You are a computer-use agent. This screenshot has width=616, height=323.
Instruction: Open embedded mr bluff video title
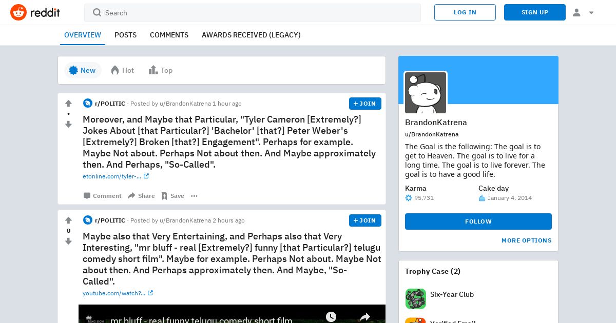tap(201, 320)
